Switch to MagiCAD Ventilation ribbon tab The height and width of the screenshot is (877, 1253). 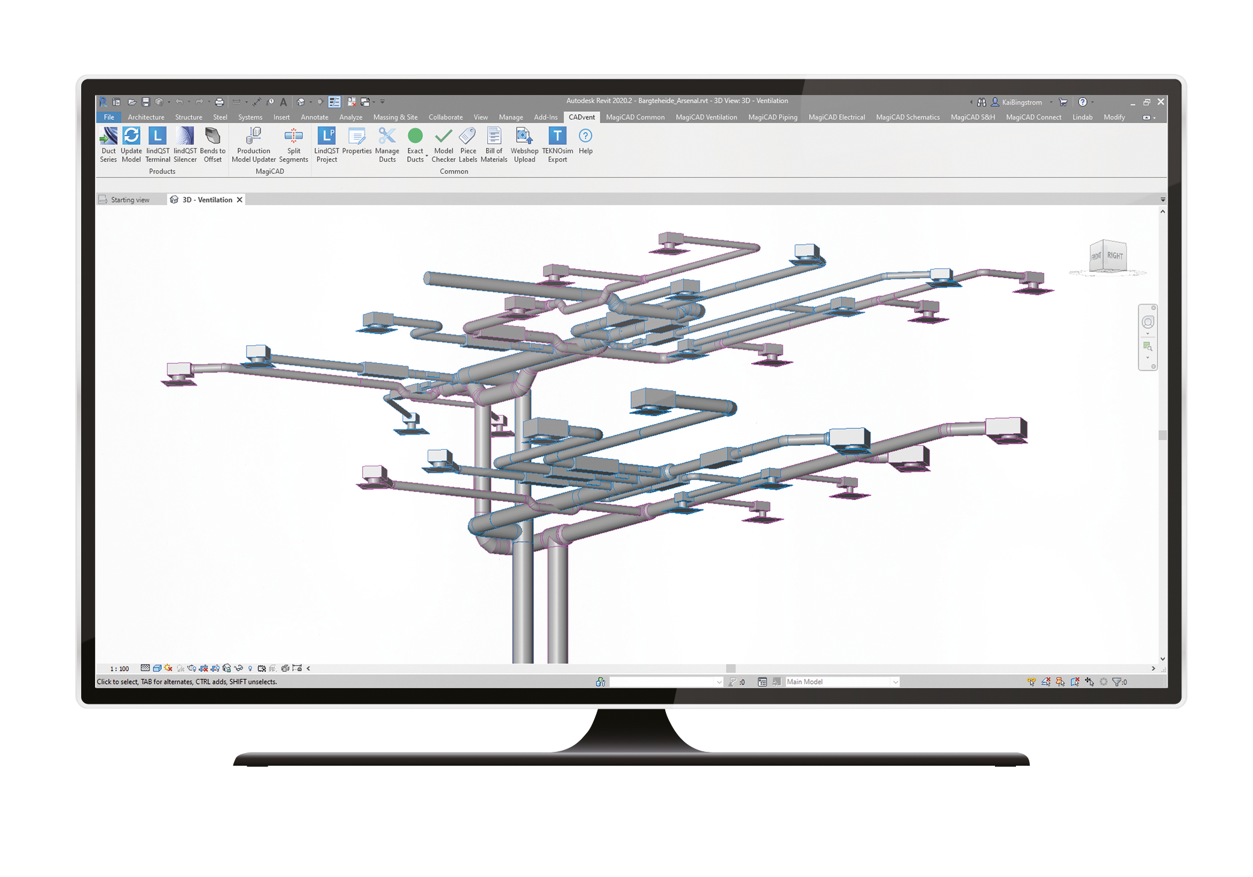(706, 117)
